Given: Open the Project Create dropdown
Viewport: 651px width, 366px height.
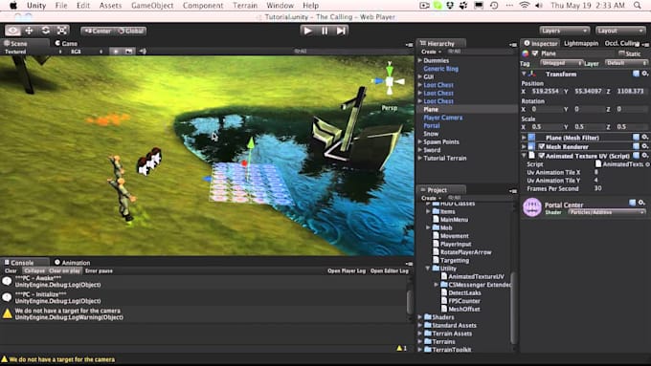Looking at the screenshot, I should point(431,198).
